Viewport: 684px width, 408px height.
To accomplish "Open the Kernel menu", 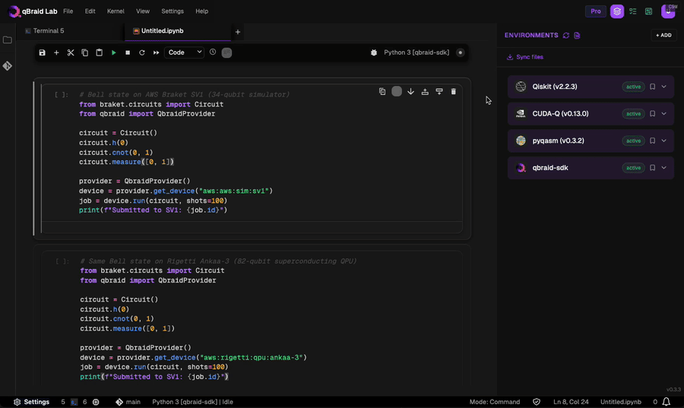I will (x=116, y=11).
